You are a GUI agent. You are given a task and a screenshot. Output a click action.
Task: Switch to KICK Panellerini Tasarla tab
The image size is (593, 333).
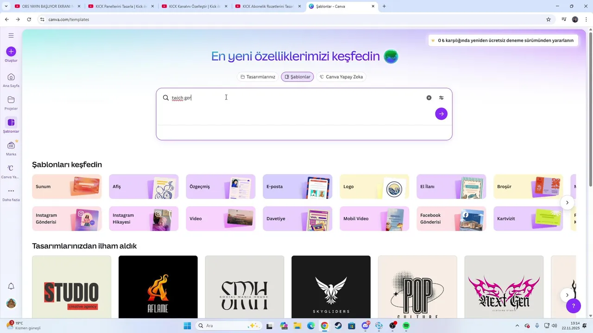pyautogui.click(x=120, y=6)
